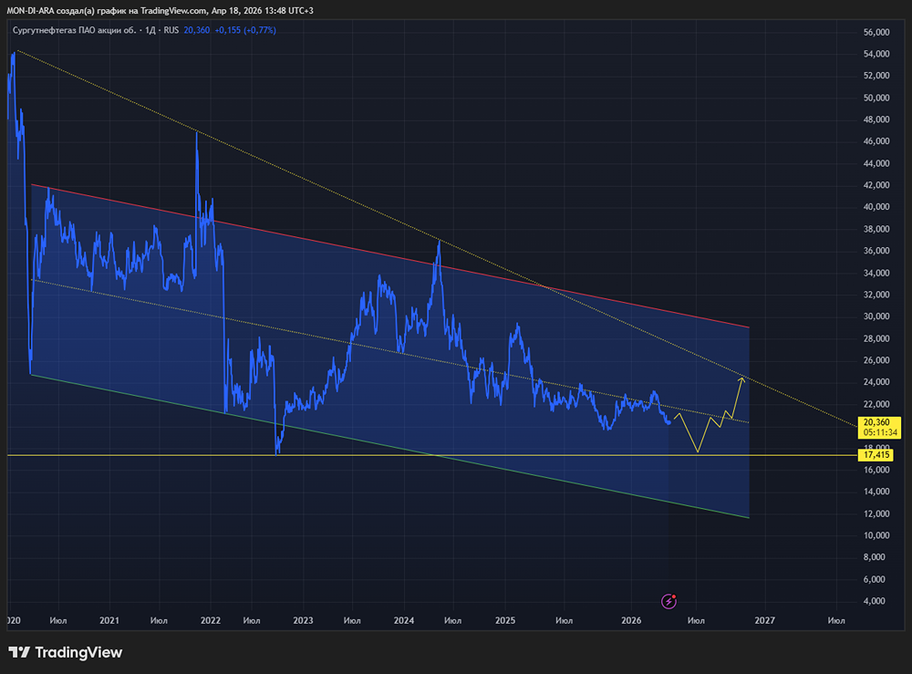Click the 36,000 price axis label
This screenshot has width=912, height=674.
click(x=876, y=251)
